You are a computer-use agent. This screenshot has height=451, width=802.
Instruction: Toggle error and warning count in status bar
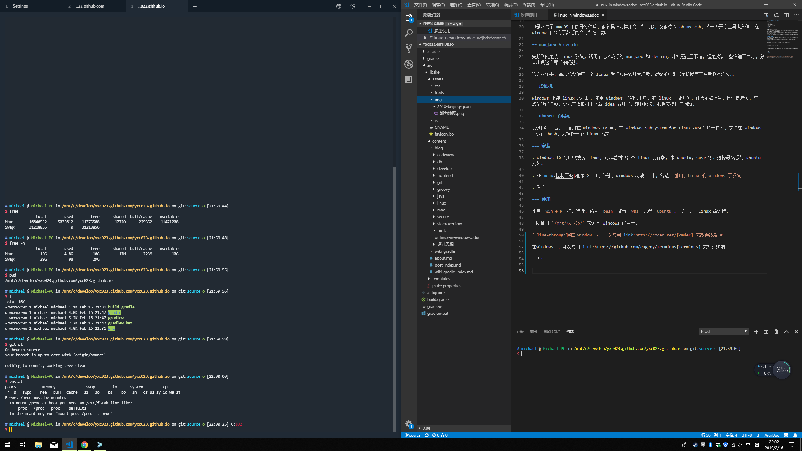pos(441,435)
